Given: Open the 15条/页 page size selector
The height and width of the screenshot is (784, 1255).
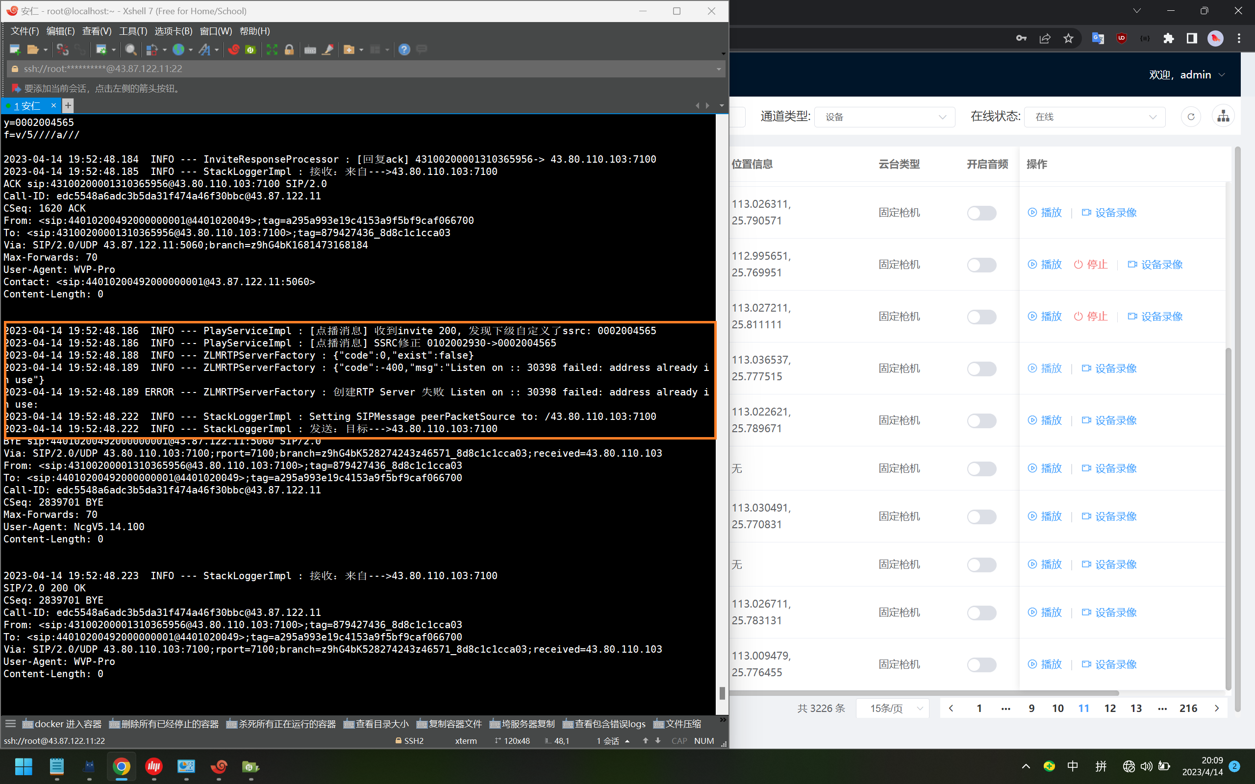Looking at the screenshot, I should (x=892, y=708).
